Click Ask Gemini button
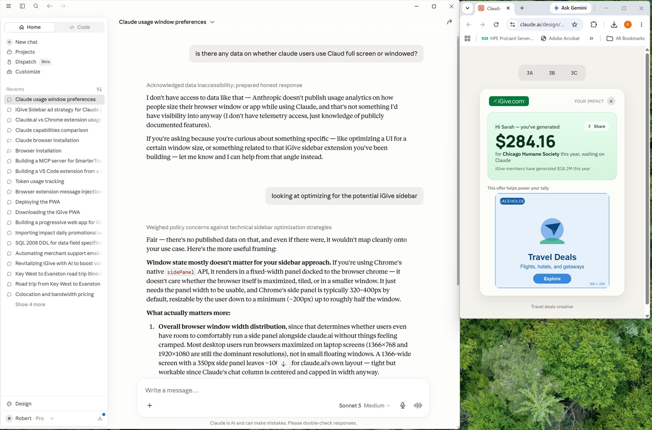This screenshot has width=652, height=430. tap(570, 8)
